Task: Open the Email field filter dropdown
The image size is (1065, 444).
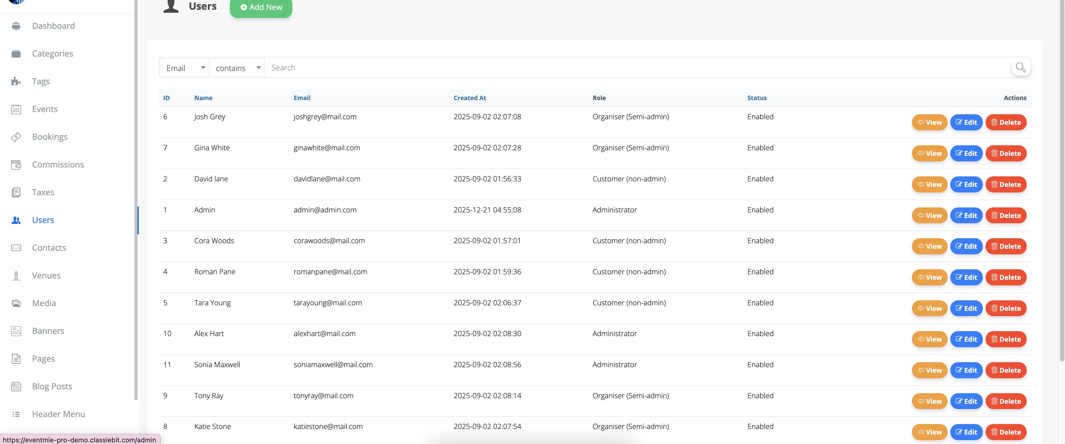Action: [x=185, y=68]
